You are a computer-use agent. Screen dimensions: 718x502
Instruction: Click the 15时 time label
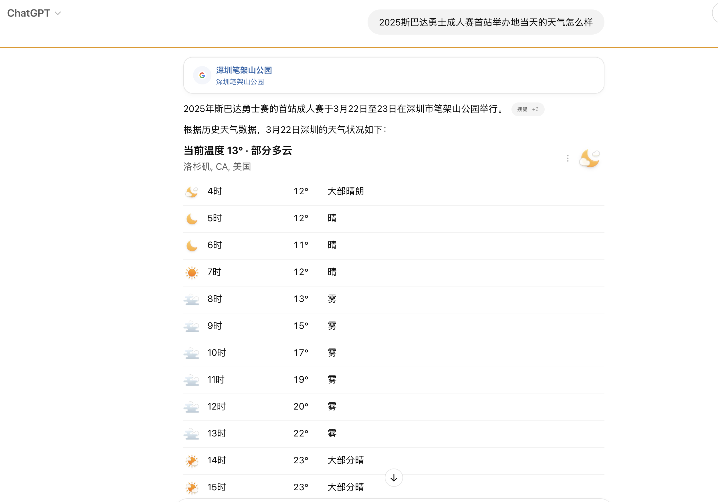click(x=216, y=487)
